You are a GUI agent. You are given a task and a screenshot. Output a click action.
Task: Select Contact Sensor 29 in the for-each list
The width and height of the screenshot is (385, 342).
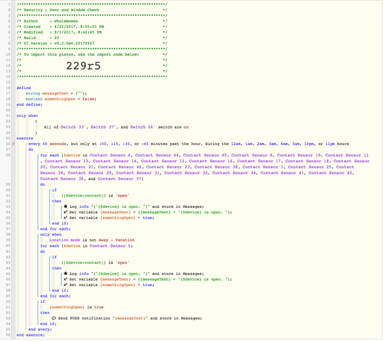(x=90, y=173)
